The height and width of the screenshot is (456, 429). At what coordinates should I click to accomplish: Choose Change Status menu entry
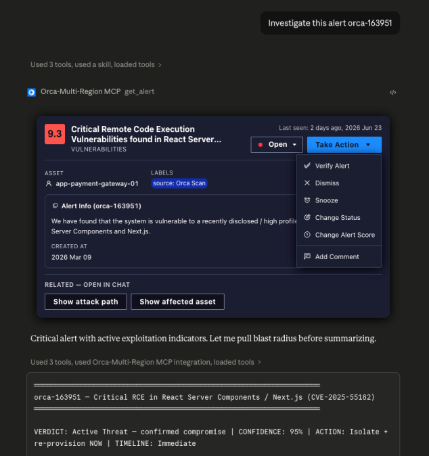click(x=339, y=218)
